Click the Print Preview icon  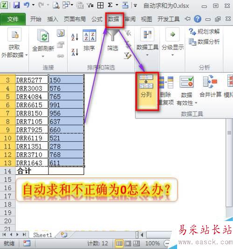tap(56, 6)
